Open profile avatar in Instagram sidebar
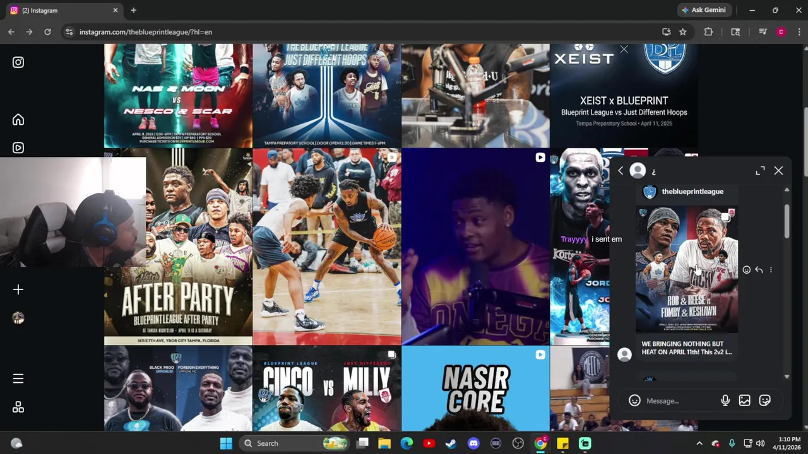This screenshot has width=808, height=454. tap(18, 318)
